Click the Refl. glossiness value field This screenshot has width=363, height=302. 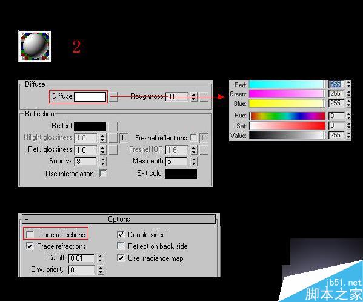(x=85, y=150)
